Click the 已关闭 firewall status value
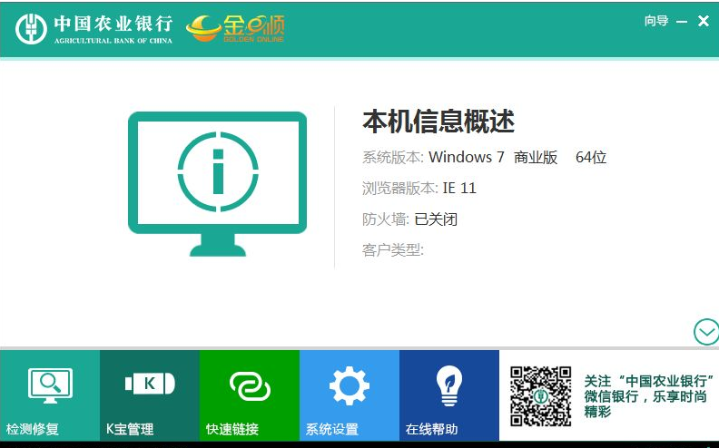Screen dimensions: 719x448 tap(436, 219)
